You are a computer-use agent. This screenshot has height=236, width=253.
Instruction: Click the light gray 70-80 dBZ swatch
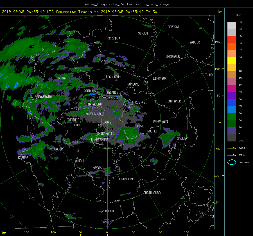(232, 26)
